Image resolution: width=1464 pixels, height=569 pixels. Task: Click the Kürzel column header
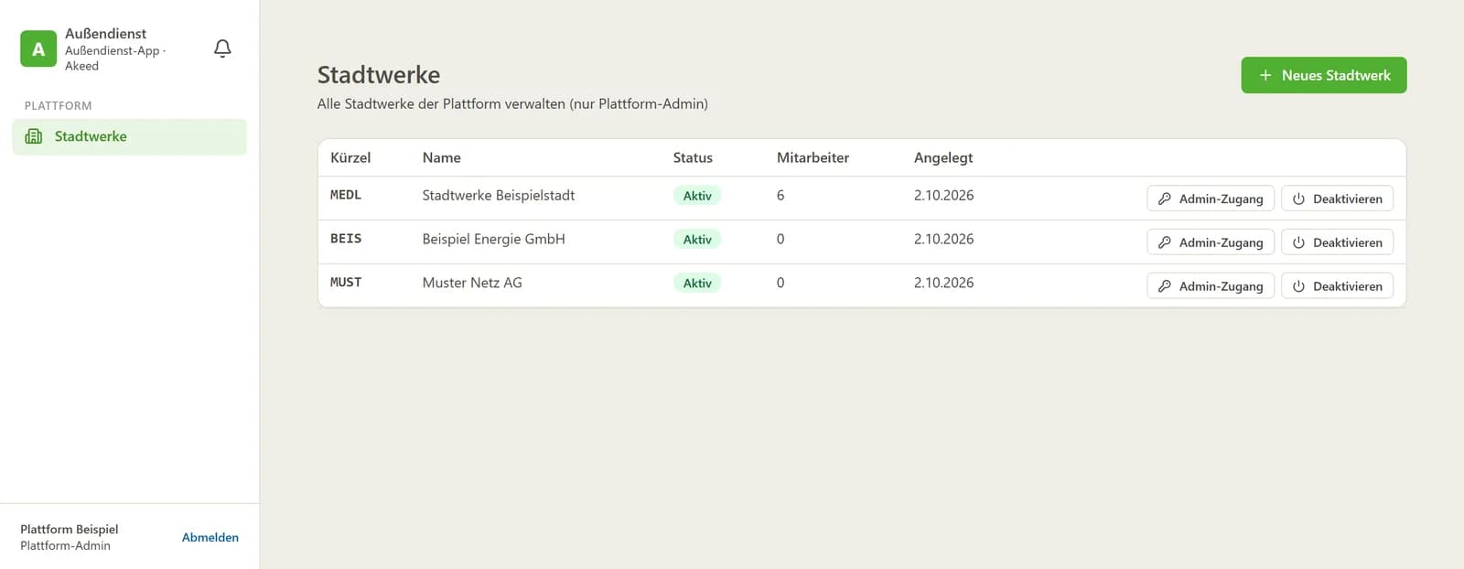tap(350, 157)
